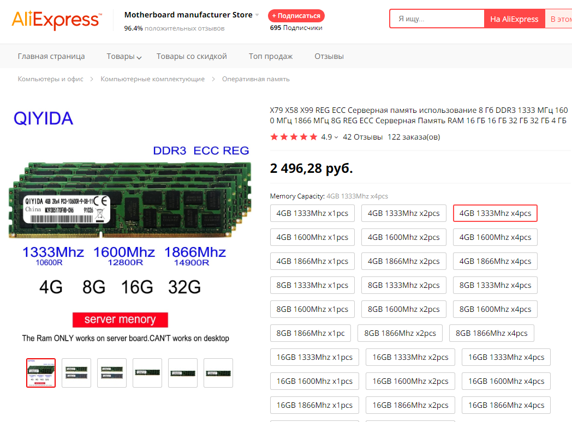
Task: Choose option 4GB 1333Mhz x1pcs
Action: [x=312, y=213]
